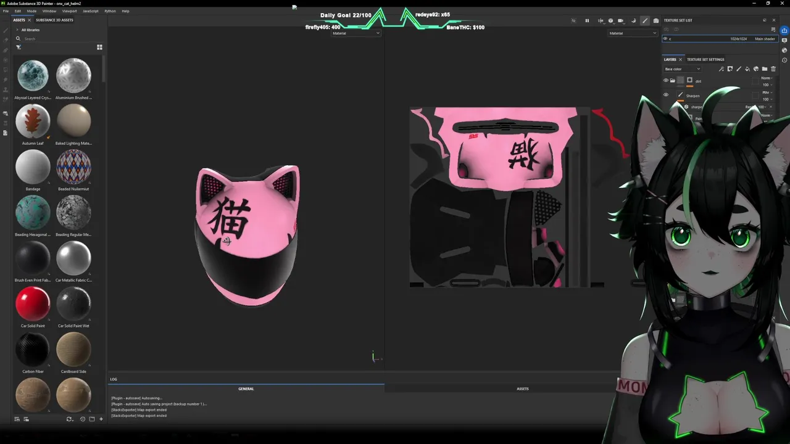Undock the Texture Set List panel
The image size is (790, 444).
click(x=764, y=20)
